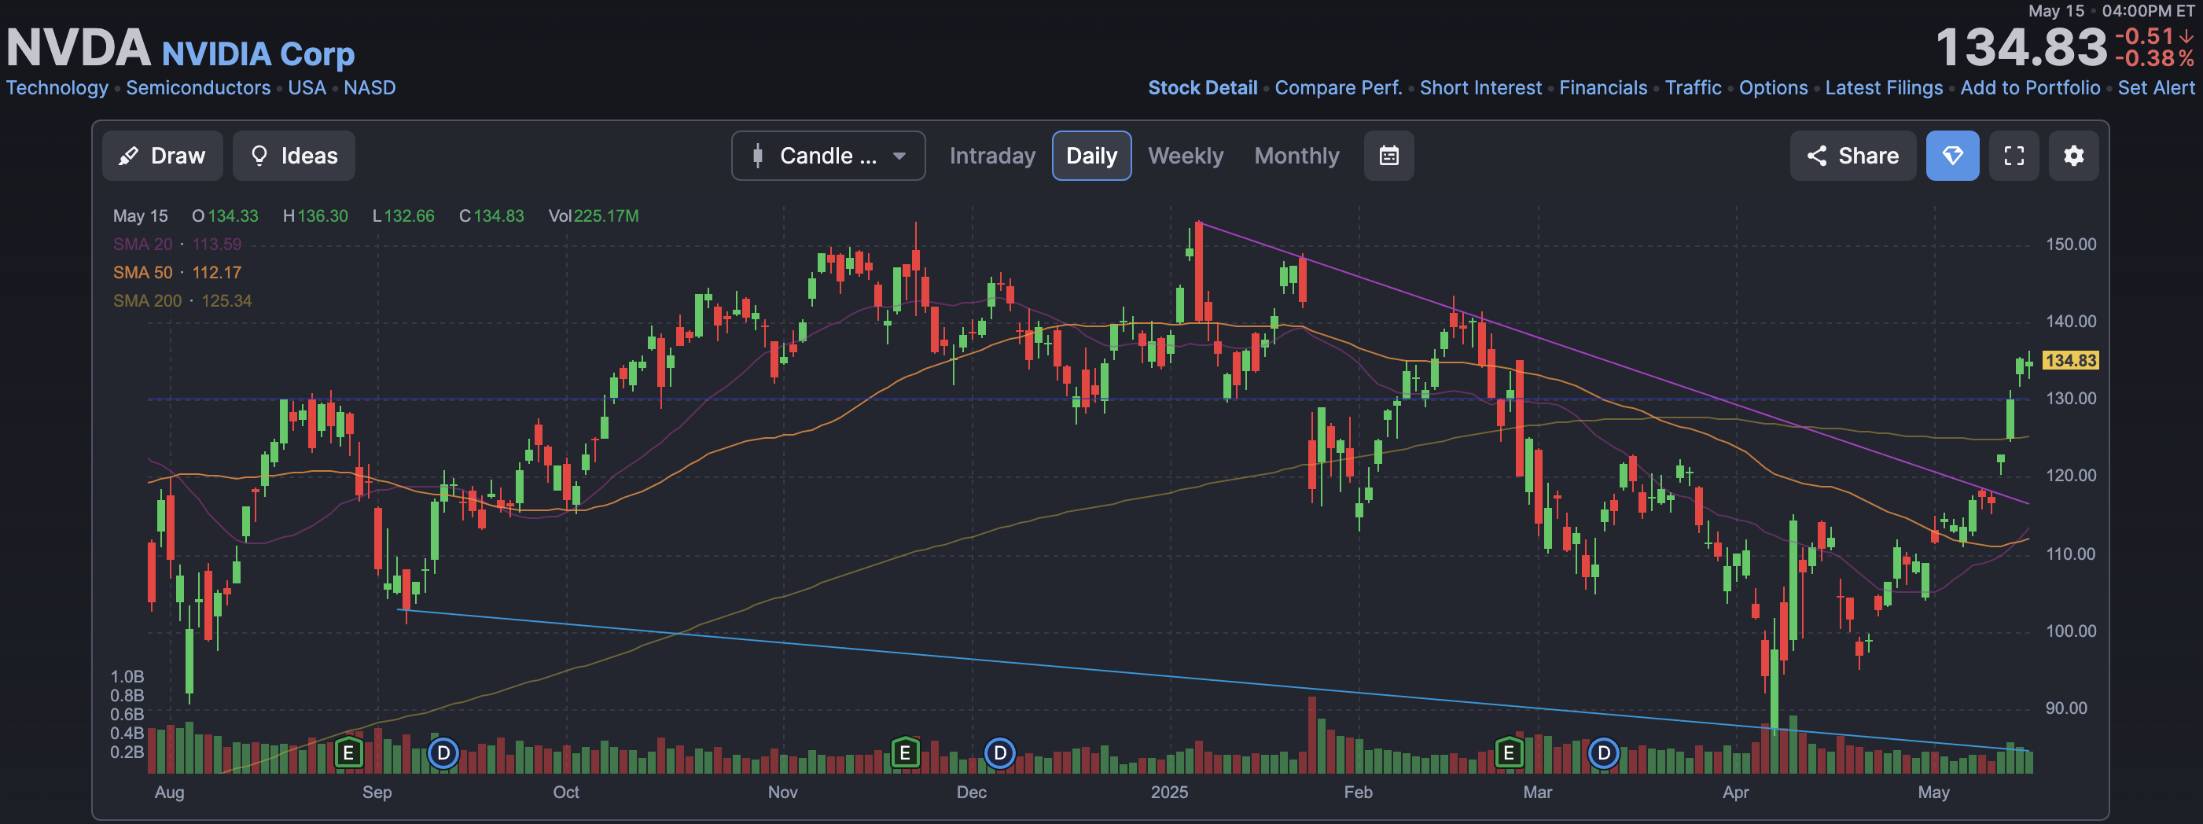The height and width of the screenshot is (824, 2203).
Task: Expand the Candle chart type dropdown
Action: tap(828, 156)
